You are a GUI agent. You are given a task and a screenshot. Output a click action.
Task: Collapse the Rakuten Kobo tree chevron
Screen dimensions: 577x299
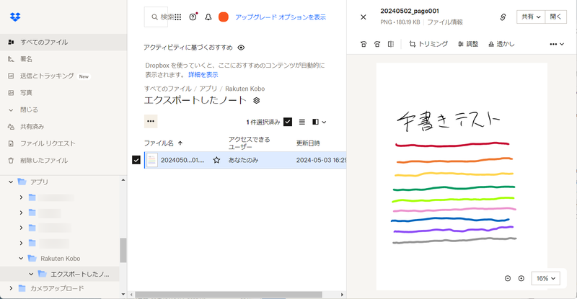(x=21, y=259)
